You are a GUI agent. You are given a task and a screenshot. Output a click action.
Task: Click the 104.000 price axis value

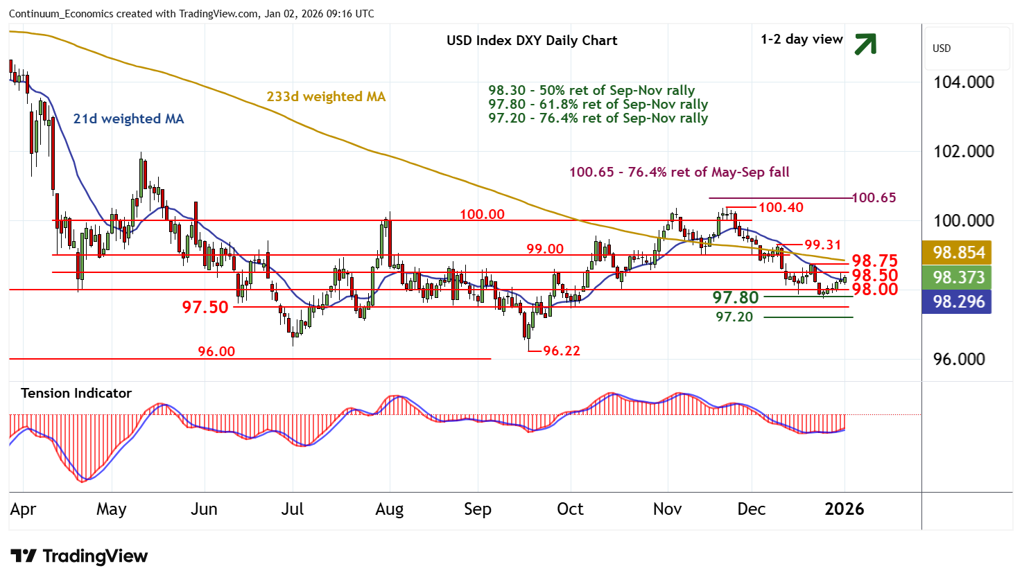point(964,82)
